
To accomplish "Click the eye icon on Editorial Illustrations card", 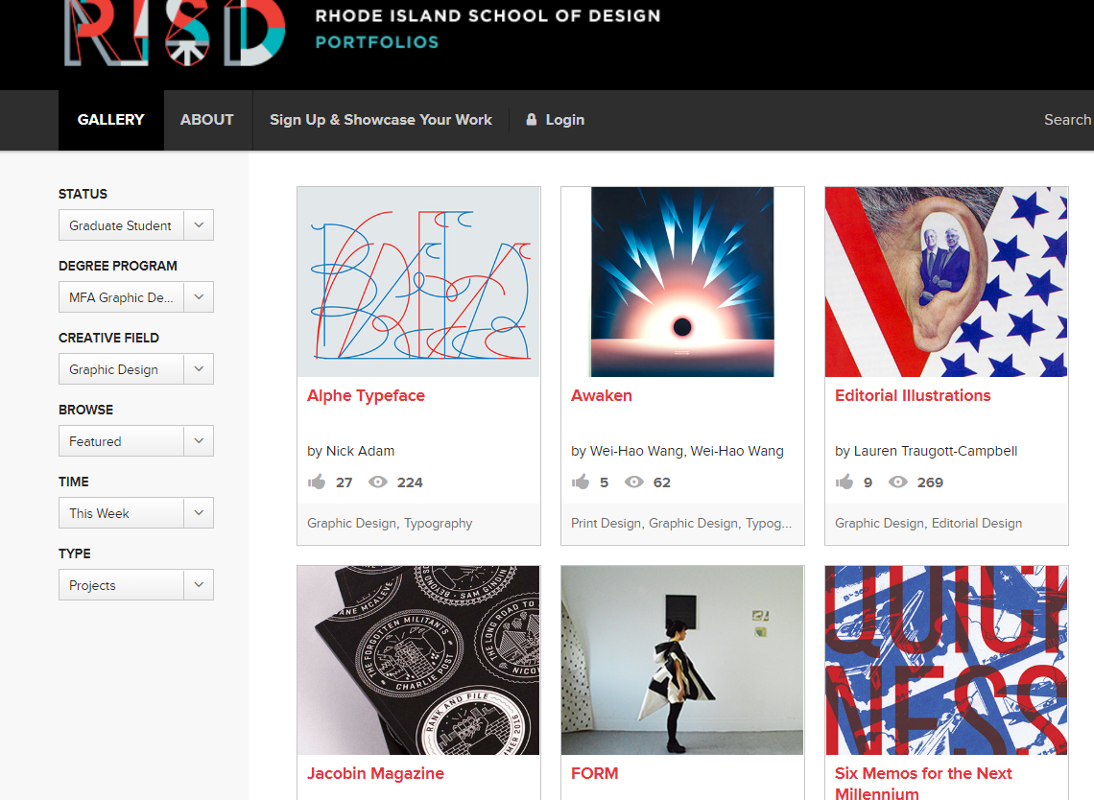I will (x=898, y=482).
